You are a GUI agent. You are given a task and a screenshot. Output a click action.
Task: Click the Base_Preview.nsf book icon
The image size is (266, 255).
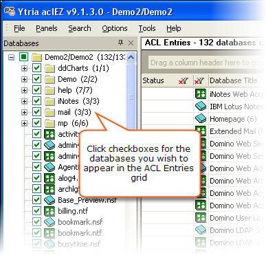(x=49, y=200)
